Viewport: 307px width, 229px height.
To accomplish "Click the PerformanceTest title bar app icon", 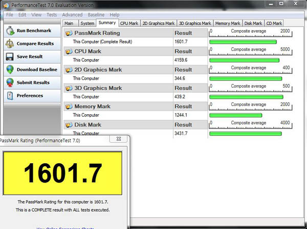I will [6, 6].
